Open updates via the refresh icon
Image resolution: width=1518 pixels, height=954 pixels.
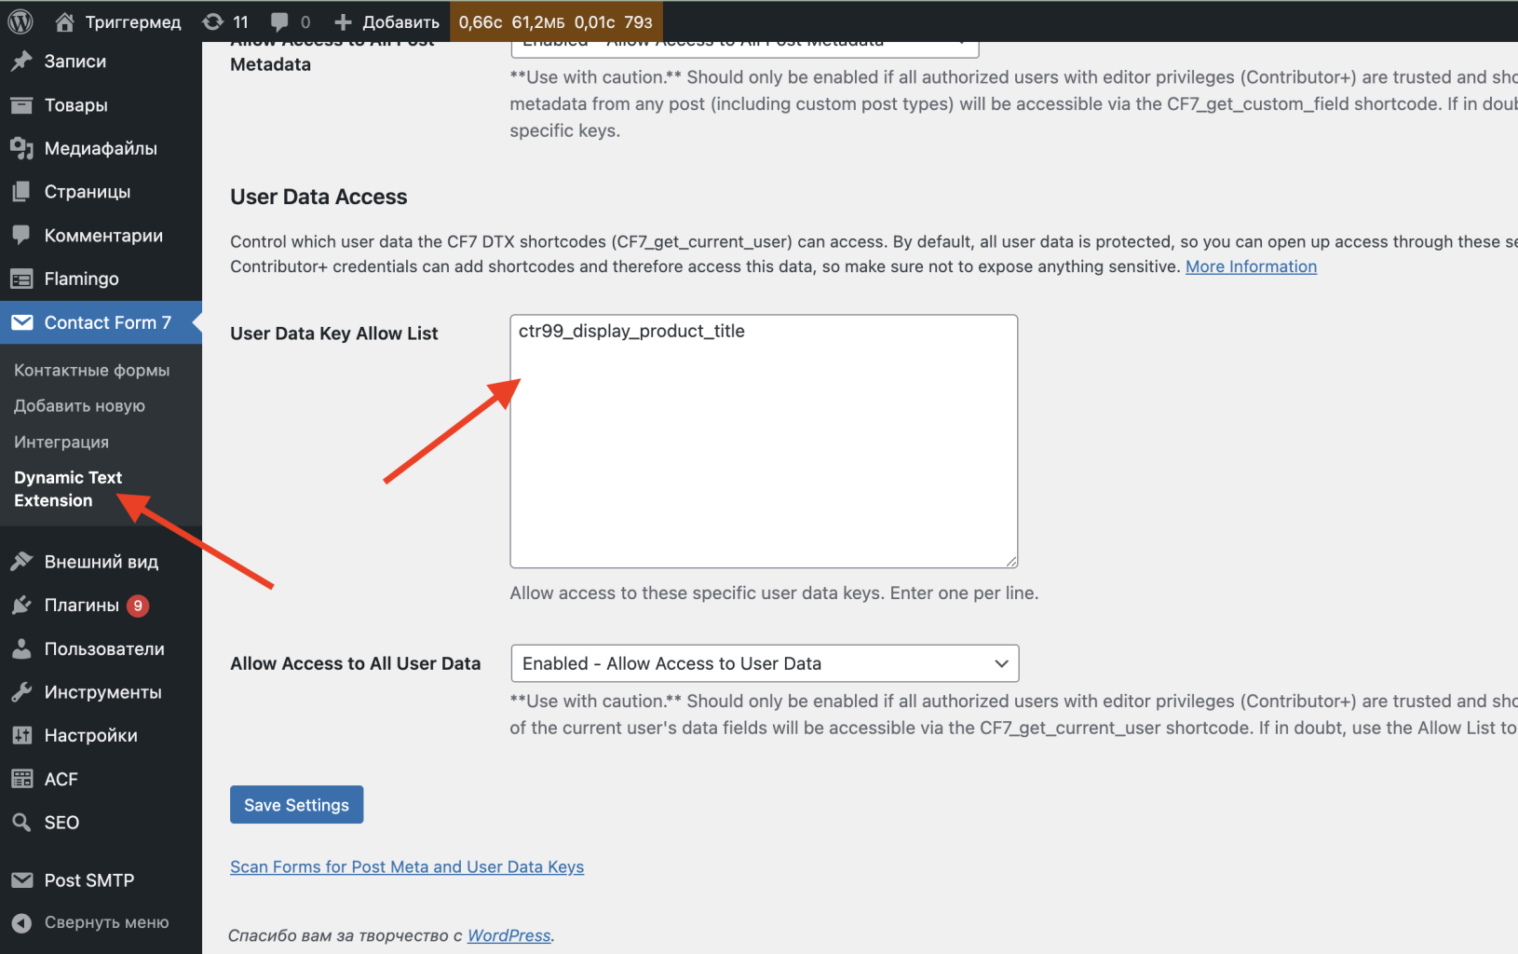tap(213, 21)
